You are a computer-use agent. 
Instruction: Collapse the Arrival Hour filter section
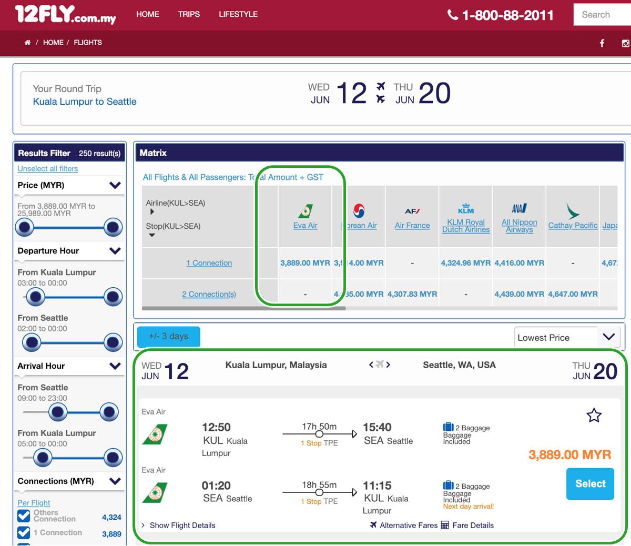coord(115,366)
